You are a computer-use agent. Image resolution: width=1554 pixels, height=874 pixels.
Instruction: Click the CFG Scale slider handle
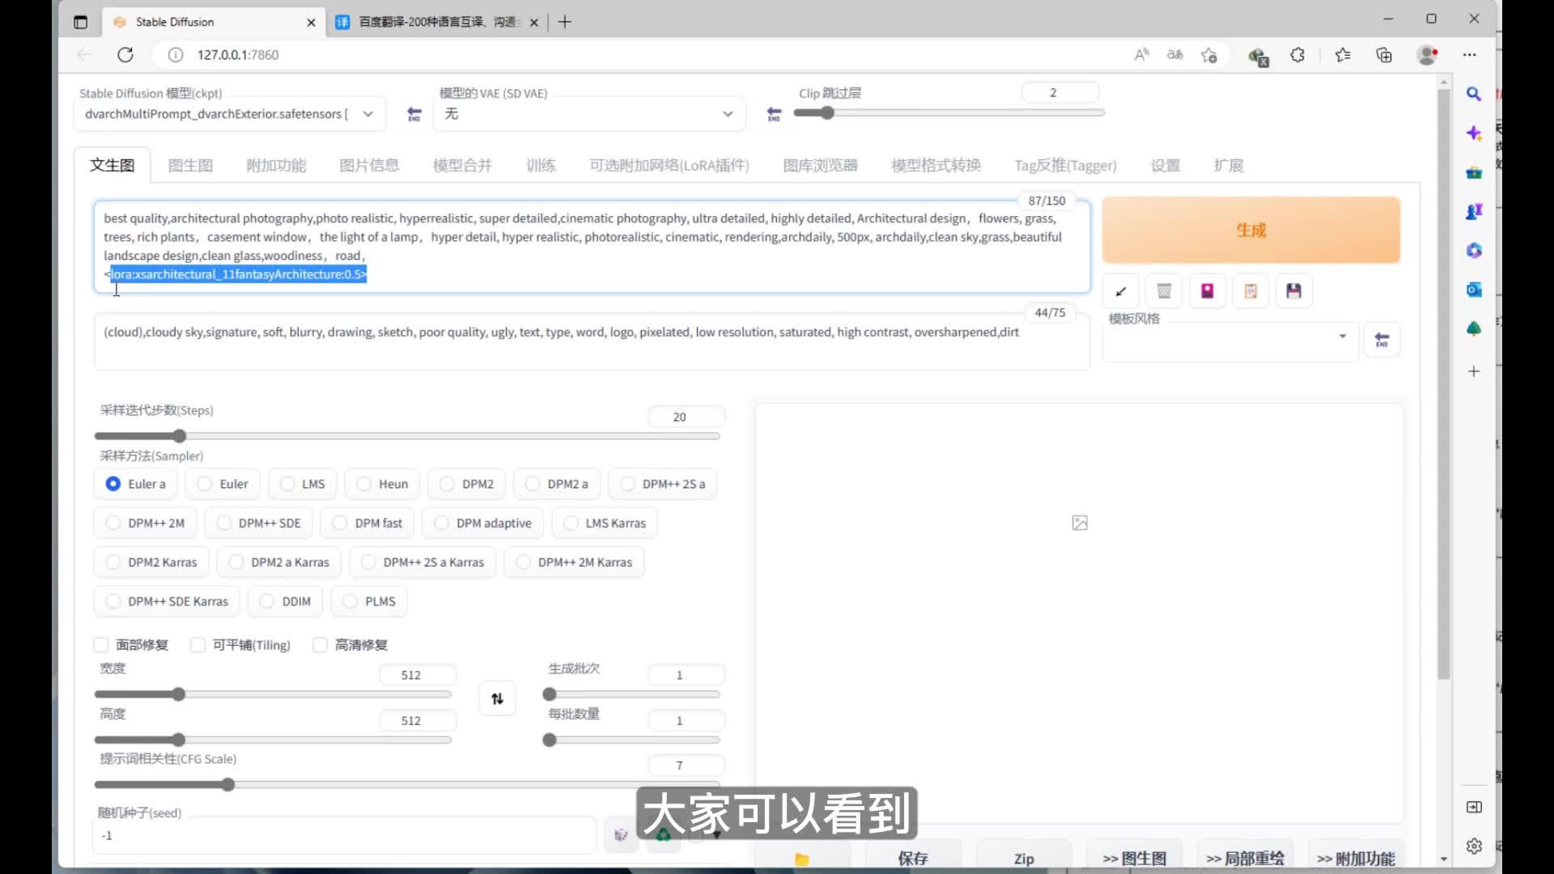[x=228, y=785]
